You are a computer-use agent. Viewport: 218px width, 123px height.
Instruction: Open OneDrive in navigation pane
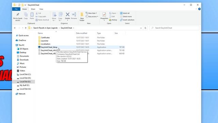(21, 40)
